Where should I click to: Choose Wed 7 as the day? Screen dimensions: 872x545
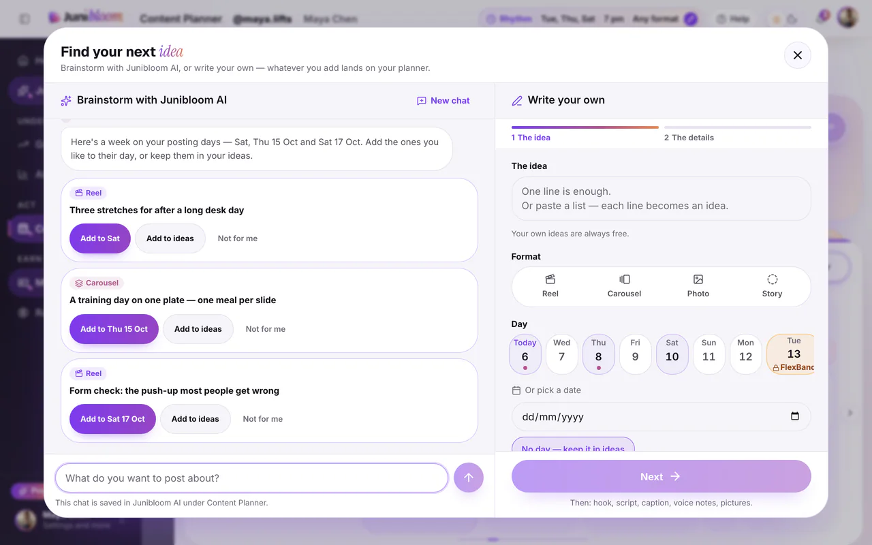(562, 354)
